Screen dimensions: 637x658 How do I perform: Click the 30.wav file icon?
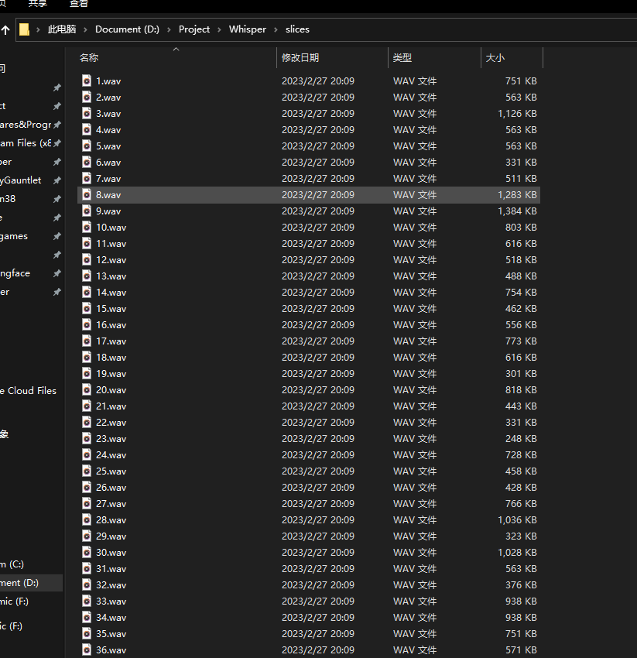87,552
